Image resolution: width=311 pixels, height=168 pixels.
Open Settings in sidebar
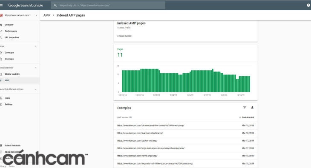tap(9, 104)
